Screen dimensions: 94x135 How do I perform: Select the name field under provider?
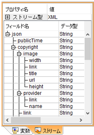click(x=36, y=106)
